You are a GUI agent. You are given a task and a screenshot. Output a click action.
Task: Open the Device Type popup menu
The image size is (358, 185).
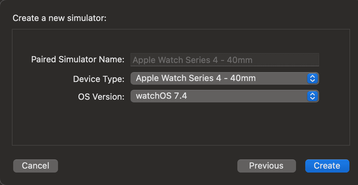tap(224, 78)
